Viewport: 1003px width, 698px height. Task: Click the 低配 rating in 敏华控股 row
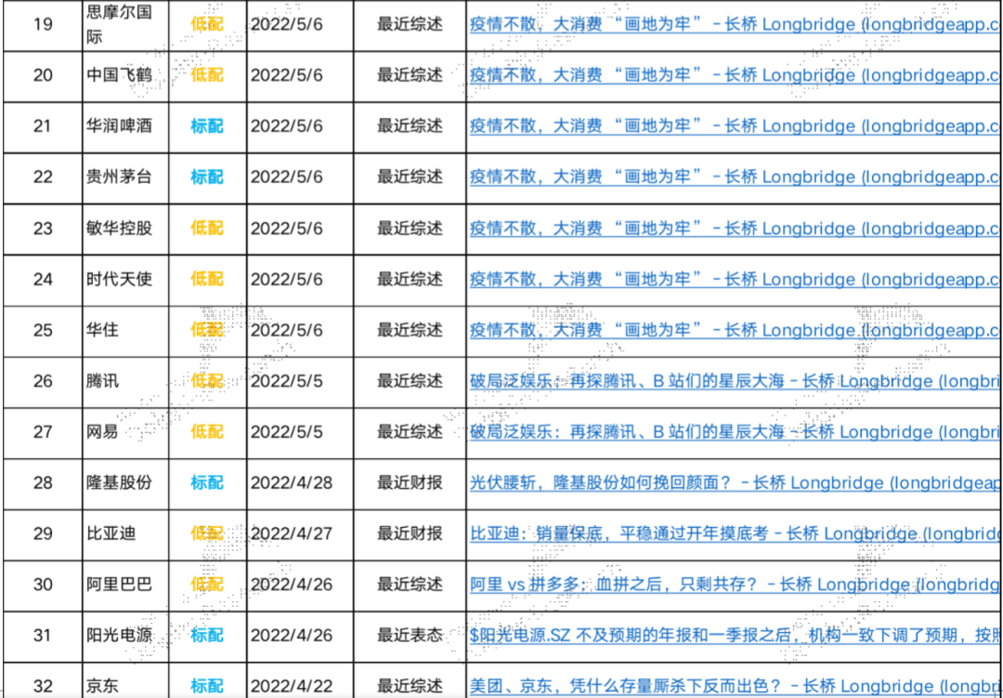point(207,229)
